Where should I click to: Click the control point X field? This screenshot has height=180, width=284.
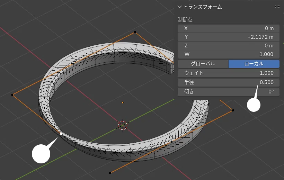click(x=228, y=28)
